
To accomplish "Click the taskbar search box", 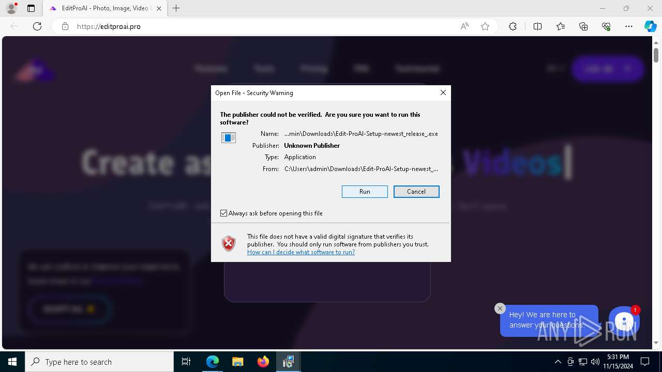I will (99, 362).
